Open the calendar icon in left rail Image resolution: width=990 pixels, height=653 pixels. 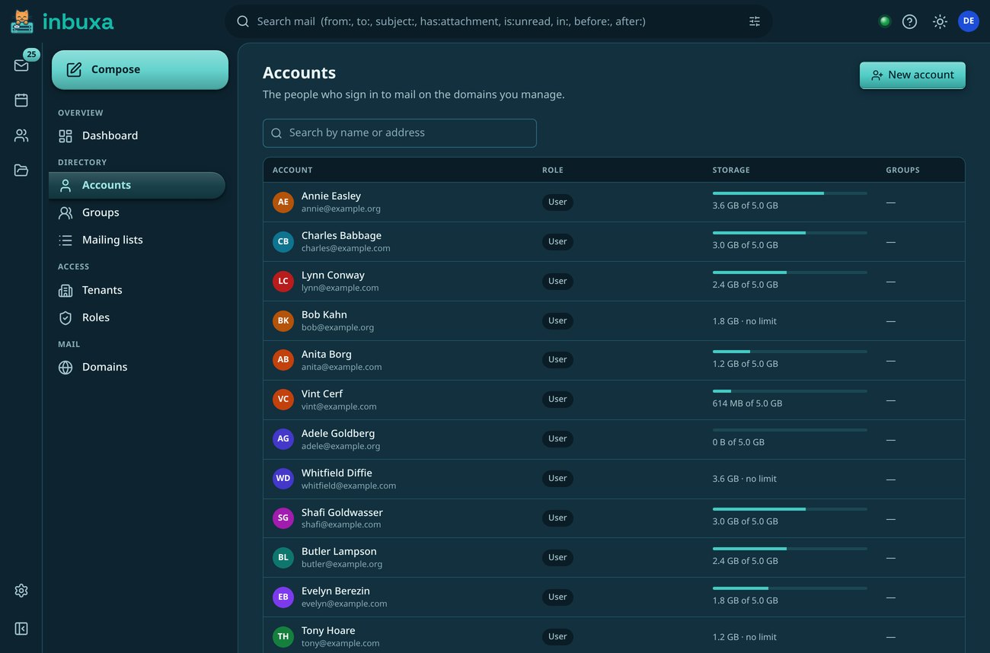21,100
